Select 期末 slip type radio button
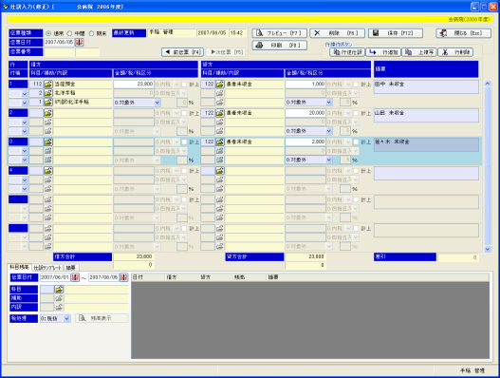This screenshot has width=500, height=378. tap(91, 33)
